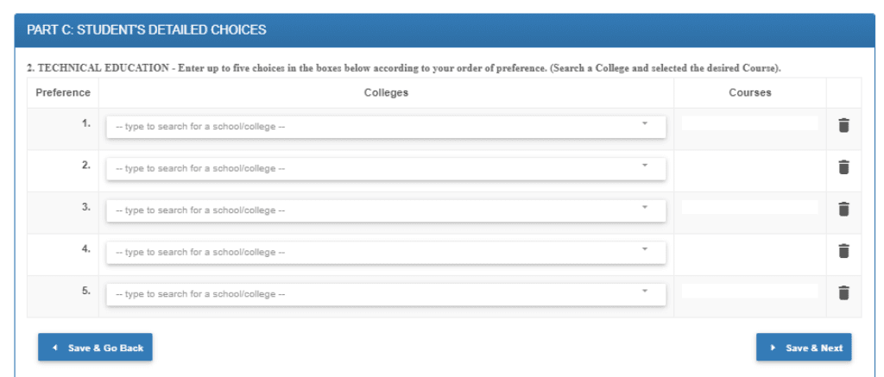Remove preference 3 with trash icon
The height and width of the screenshot is (377, 884).
pyautogui.click(x=843, y=209)
